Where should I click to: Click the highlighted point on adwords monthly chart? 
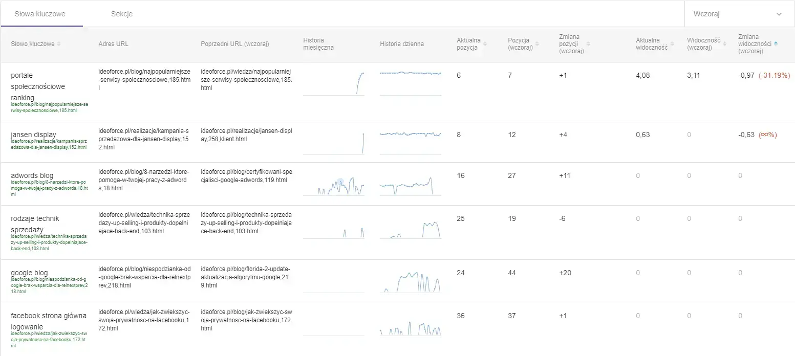click(x=340, y=182)
